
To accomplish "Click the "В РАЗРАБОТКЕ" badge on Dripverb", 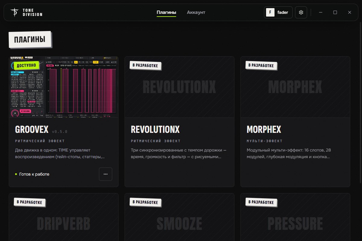I will tap(30, 202).
